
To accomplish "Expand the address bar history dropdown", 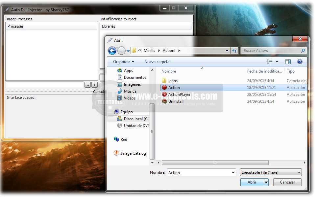I will point(227,51).
